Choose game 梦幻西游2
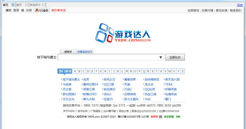Viewport: 246px width, 129px height. click(x=69, y=94)
